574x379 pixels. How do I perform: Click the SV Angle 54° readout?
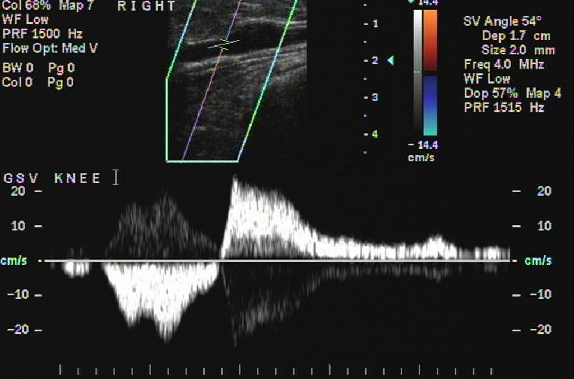(x=503, y=21)
